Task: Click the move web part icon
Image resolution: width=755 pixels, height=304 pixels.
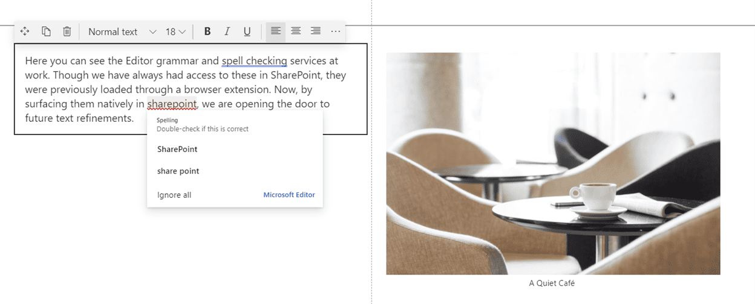Action: coord(25,31)
